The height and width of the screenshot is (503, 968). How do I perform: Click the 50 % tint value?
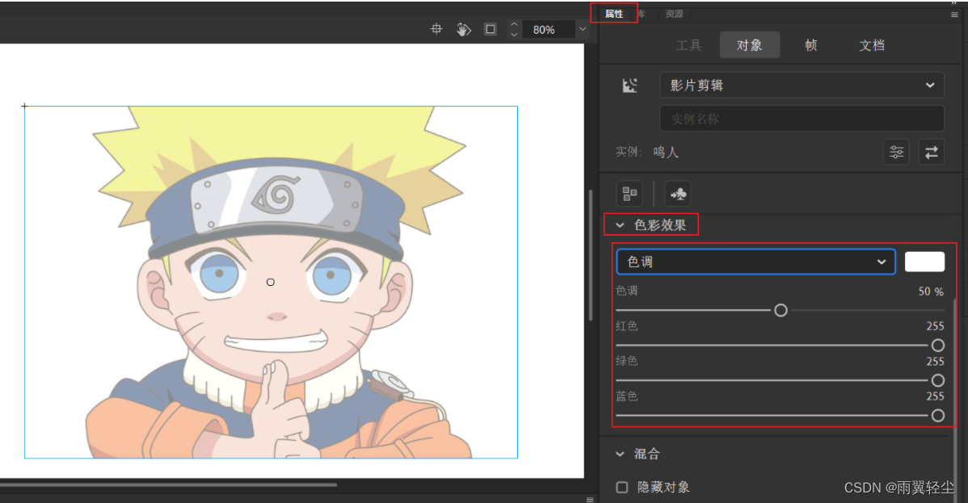pos(931,291)
